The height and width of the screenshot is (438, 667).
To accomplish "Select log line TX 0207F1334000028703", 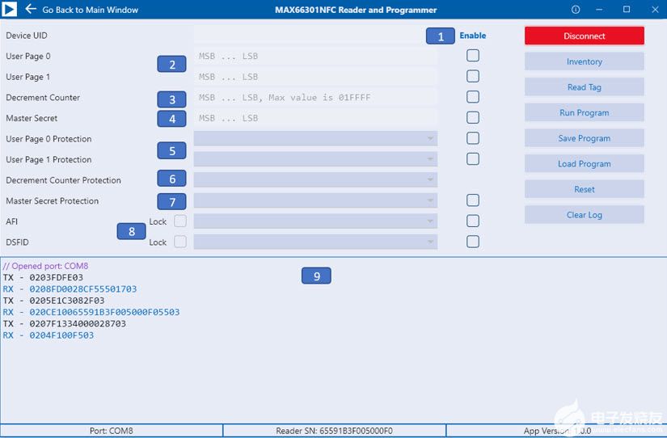I will click(64, 323).
